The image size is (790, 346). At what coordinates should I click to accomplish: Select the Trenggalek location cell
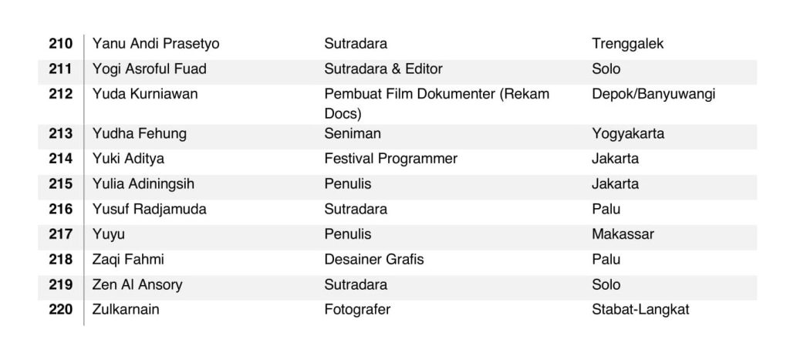click(627, 44)
